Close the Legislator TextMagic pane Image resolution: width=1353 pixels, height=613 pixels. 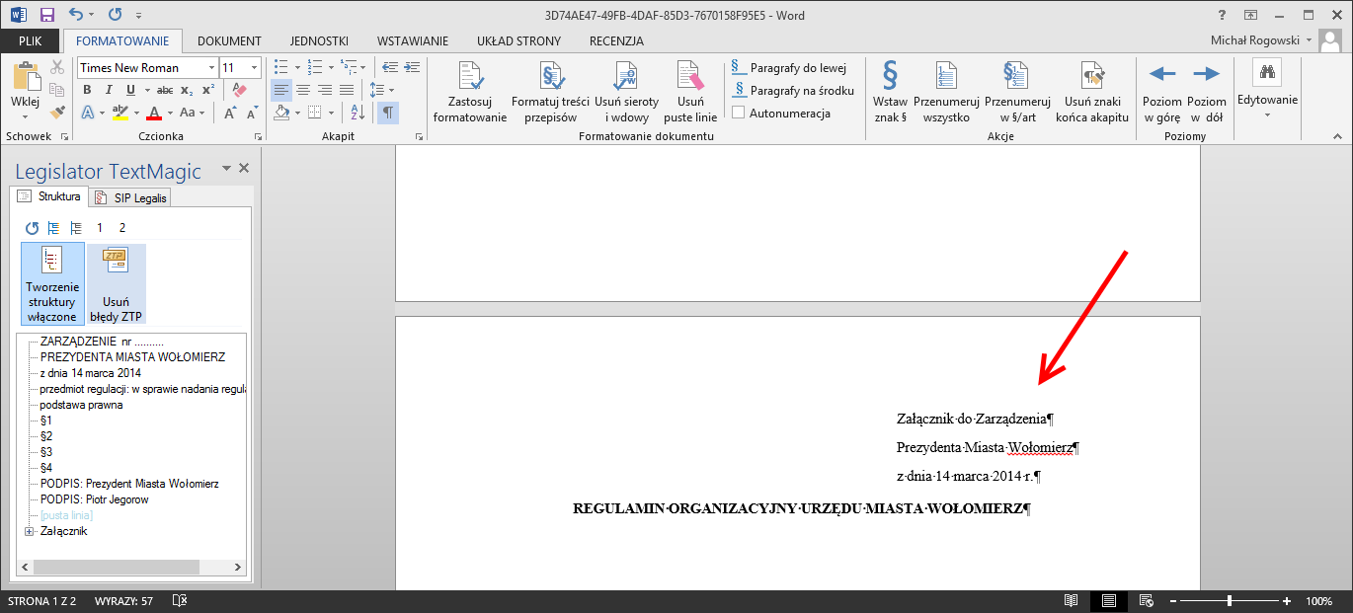(x=246, y=169)
